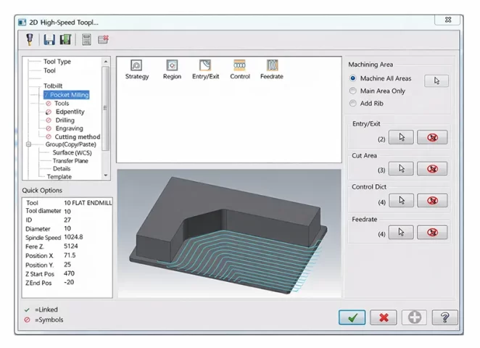480x348 pixels.
Task: Click Feedrate select arrow button
Action: tap(401, 232)
